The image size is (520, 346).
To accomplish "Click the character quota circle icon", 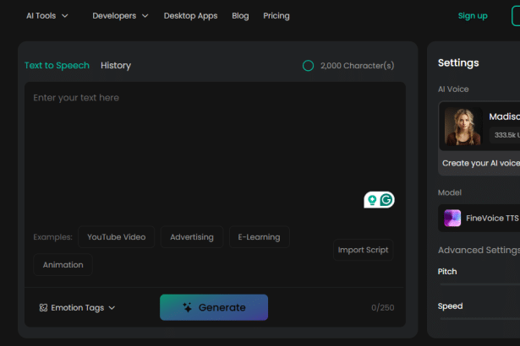I will click(x=308, y=66).
